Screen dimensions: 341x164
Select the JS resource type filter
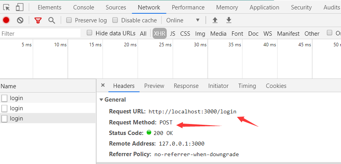pyautogui.click(x=173, y=34)
